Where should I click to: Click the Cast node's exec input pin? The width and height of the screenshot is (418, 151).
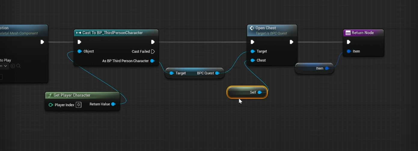tap(79, 42)
